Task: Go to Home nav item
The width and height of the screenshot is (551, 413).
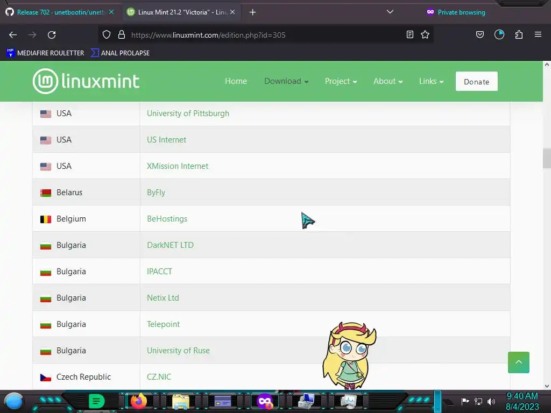Action: pos(236,81)
